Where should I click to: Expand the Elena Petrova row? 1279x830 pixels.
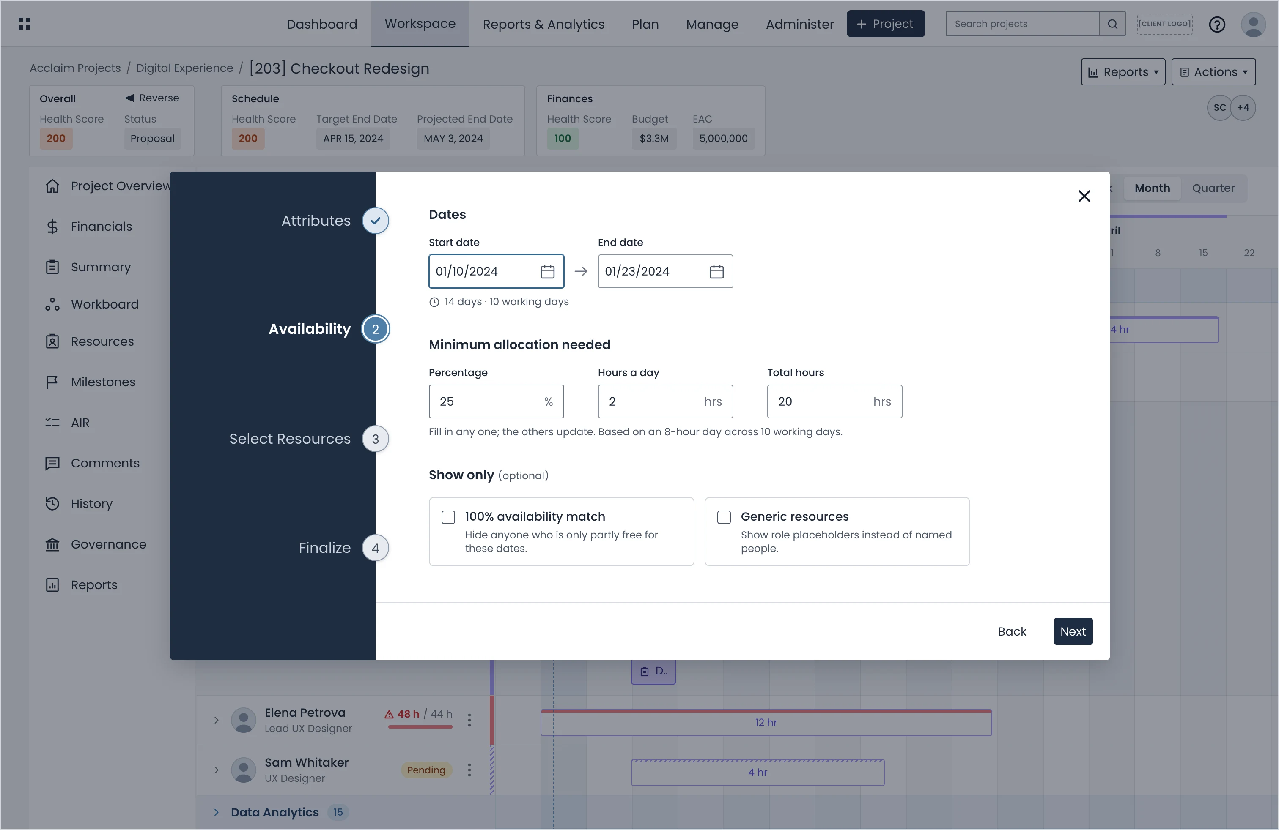coord(216,720)
